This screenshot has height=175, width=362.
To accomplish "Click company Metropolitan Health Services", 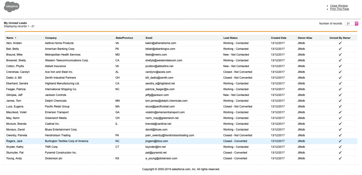I will (x=63, y=55).
